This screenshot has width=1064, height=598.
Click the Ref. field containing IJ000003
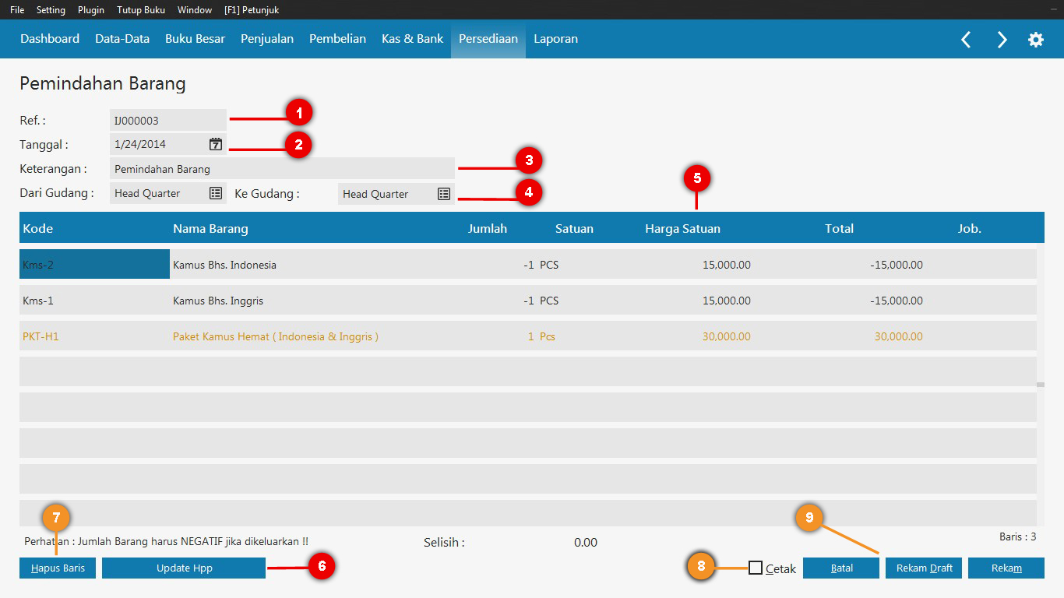coord(168,120)
